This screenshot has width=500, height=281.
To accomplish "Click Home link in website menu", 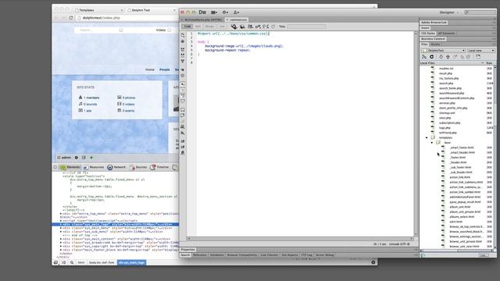I will [x=150, y=69].
